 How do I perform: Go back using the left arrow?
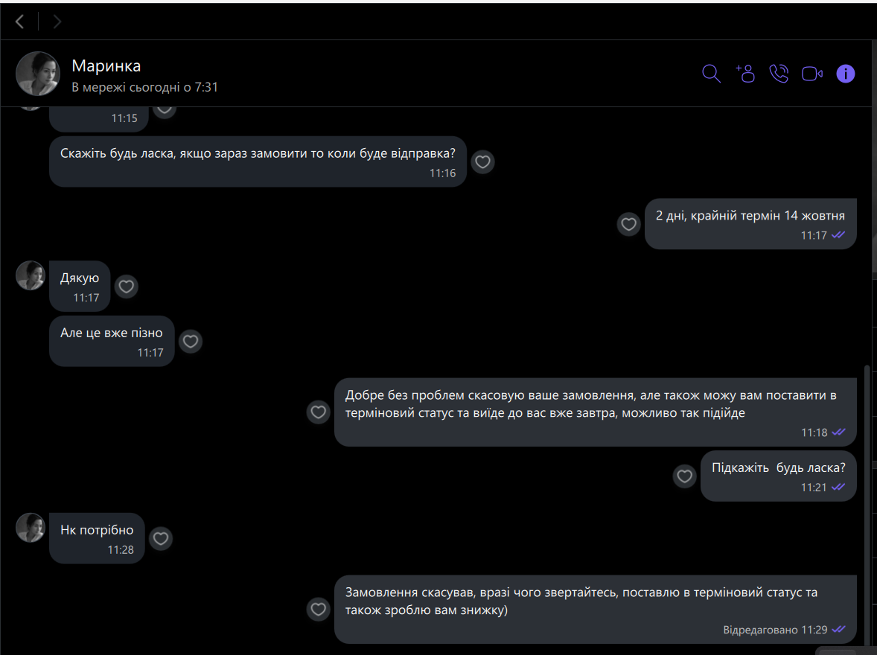tap(19, 22)
